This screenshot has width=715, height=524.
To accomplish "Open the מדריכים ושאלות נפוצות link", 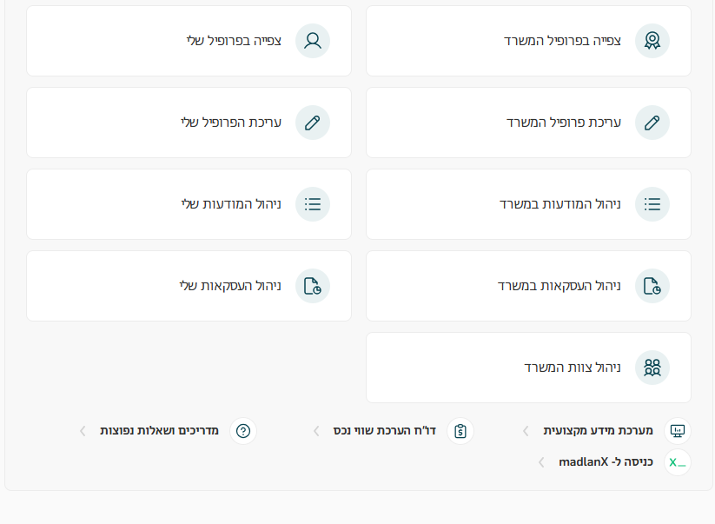I will click(x=159, y=431).
